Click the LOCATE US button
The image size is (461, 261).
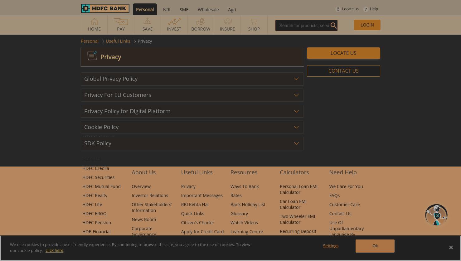[343, 53]
